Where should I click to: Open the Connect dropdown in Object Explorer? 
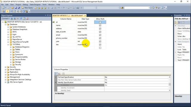click(x=6, y=18)
